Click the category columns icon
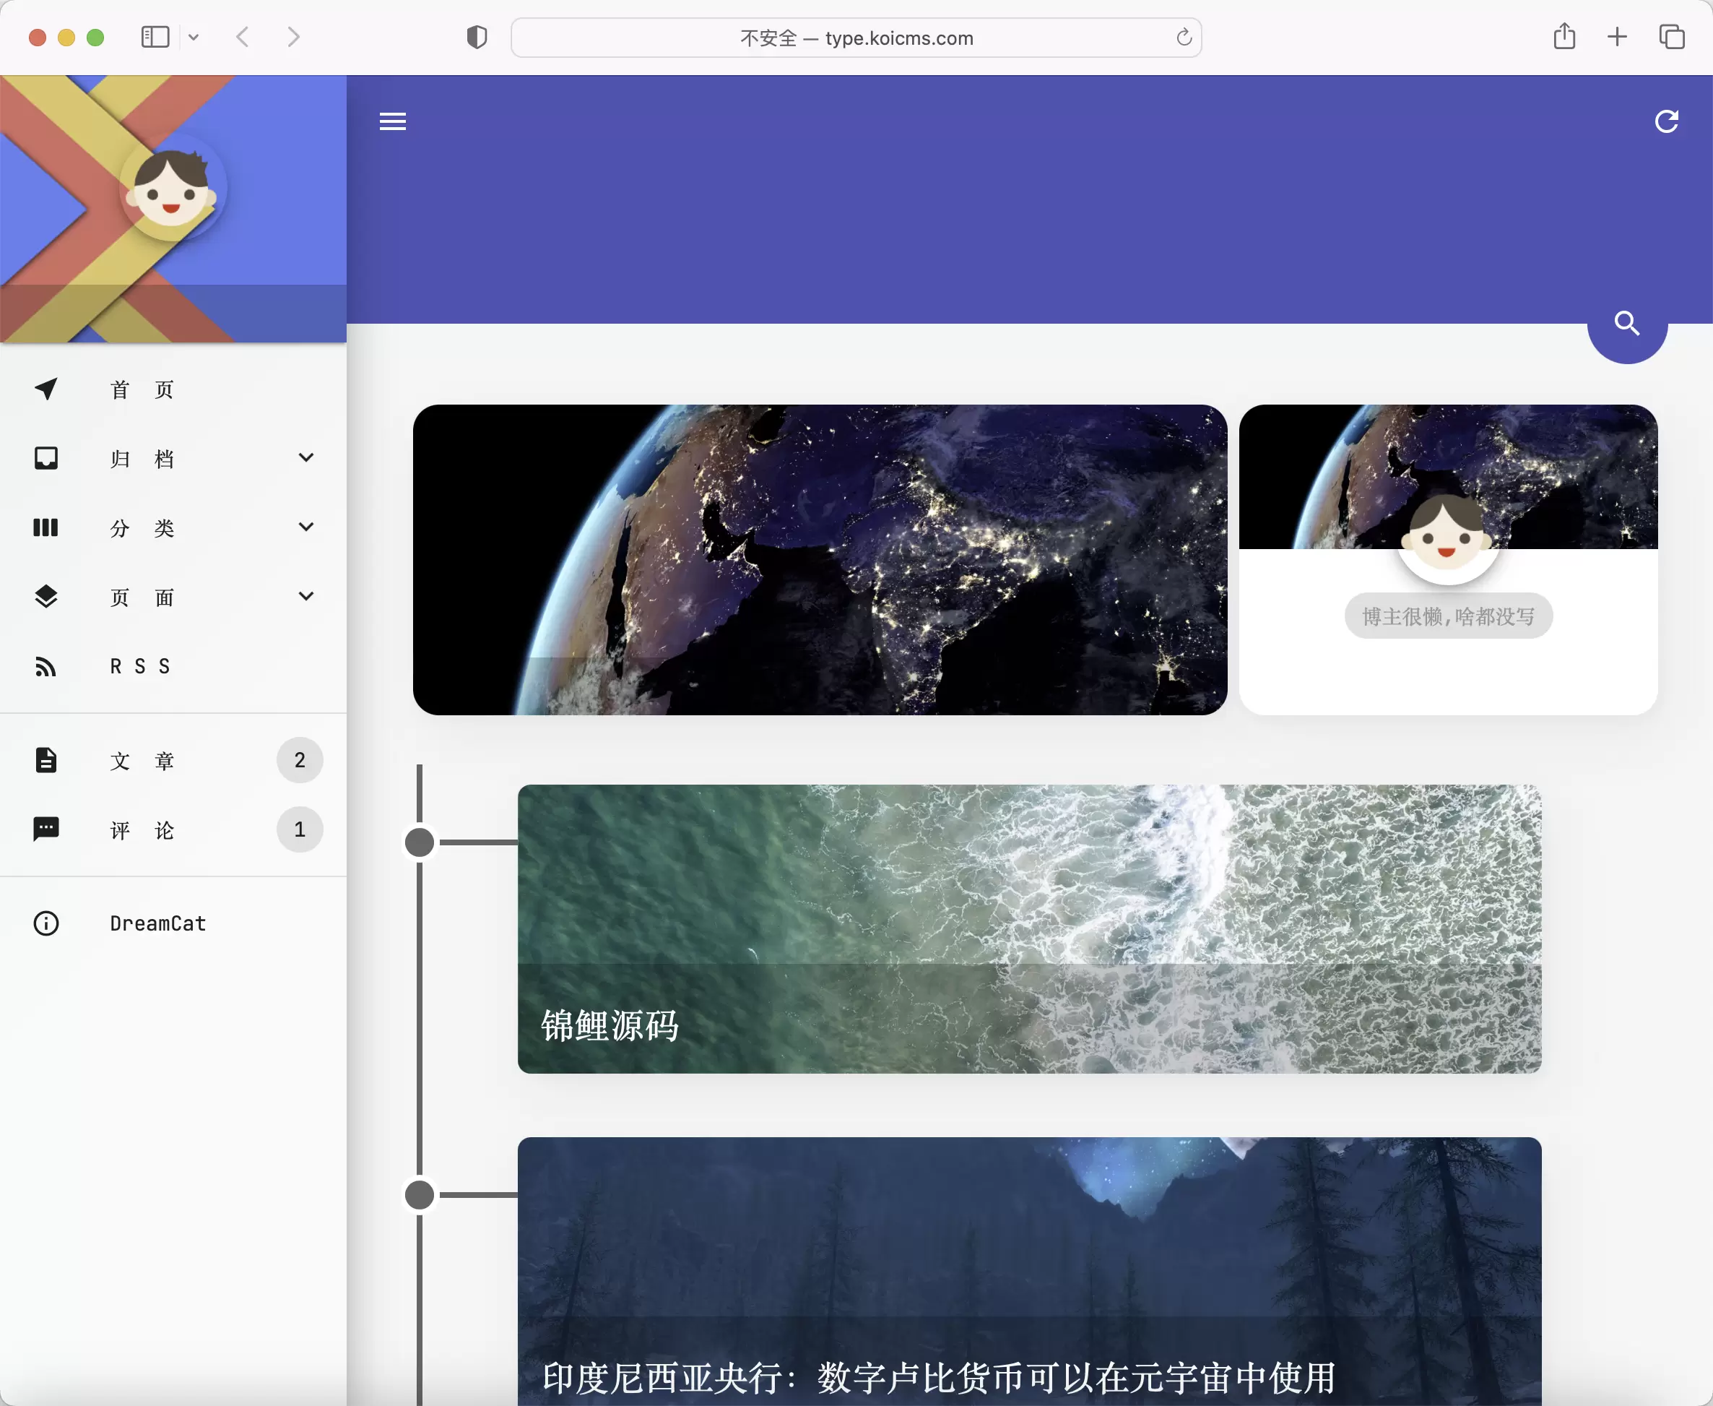 [x=46, y=528]
